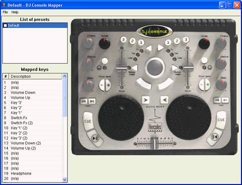
Task: Click the left deck CUE button
Action: (88, 121)
